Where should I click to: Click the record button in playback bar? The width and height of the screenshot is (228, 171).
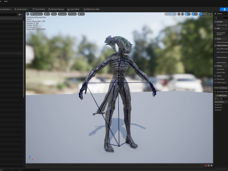tap(206, 165)
